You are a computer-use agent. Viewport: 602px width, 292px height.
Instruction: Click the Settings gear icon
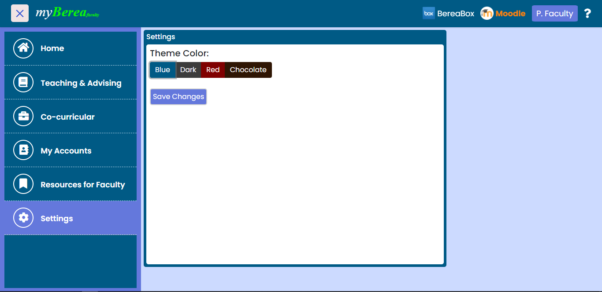(x=23, y=218)
